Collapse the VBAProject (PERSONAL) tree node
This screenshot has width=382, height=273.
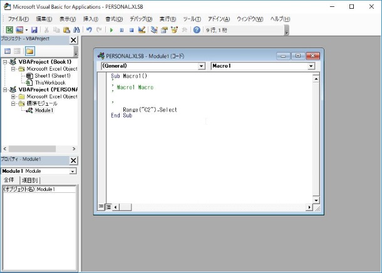click(5, 90)
